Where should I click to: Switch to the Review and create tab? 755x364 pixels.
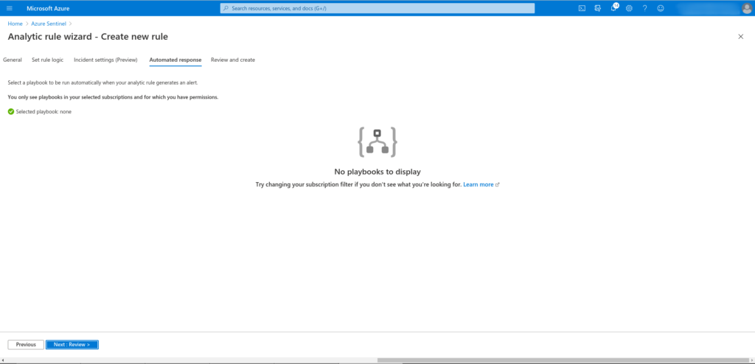click(x=233, y=60)
